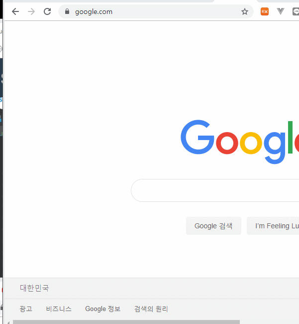Screen dimensions: 299x324
Task: Open the orange extension icon
Action: (x=265, y=11)
